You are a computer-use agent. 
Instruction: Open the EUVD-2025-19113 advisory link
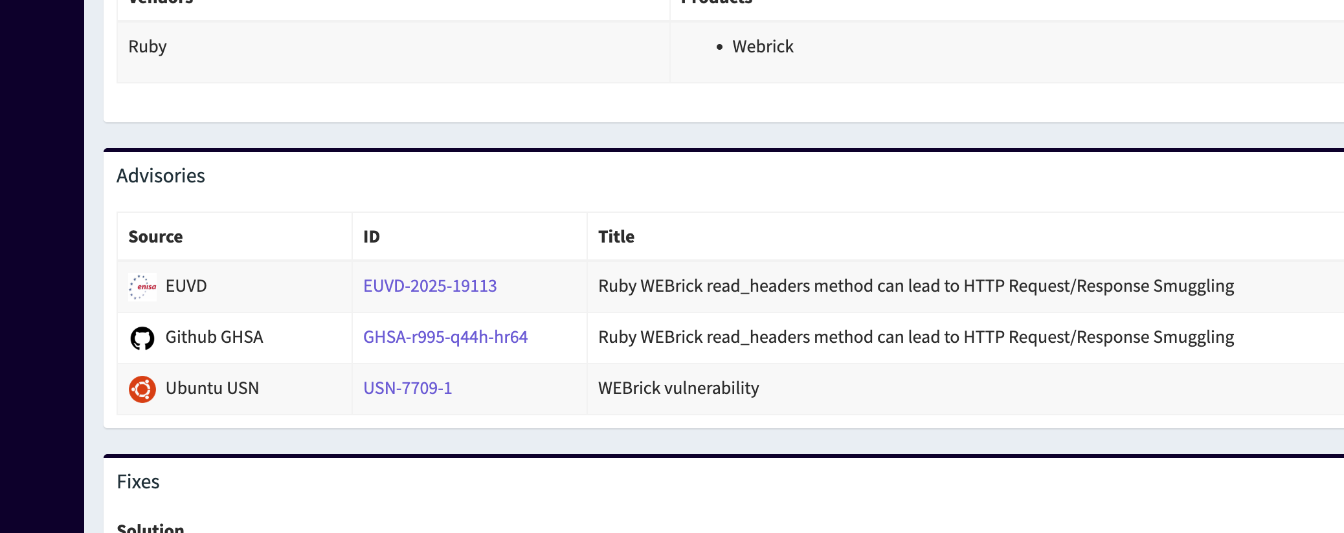click(x=430, y=286)
